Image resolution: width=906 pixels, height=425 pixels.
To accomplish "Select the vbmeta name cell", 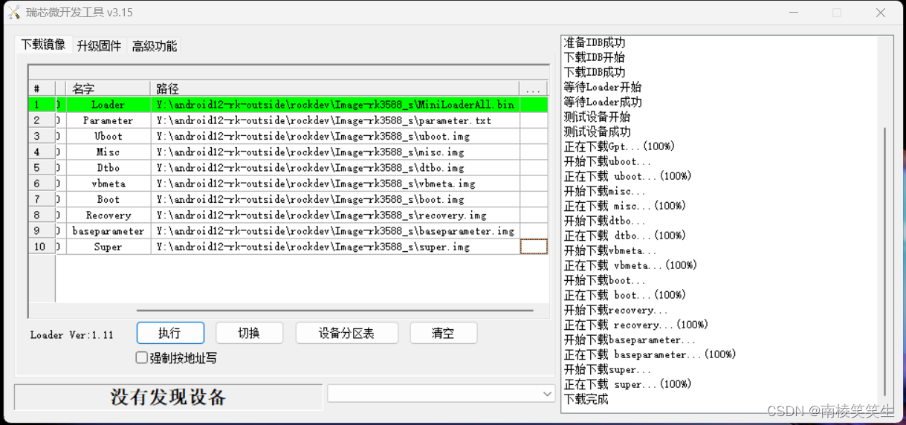I will click(x=109, y=184).
